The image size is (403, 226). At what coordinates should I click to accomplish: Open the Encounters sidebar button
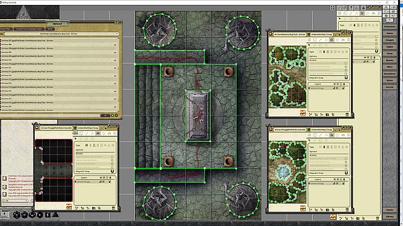[389, 73]
